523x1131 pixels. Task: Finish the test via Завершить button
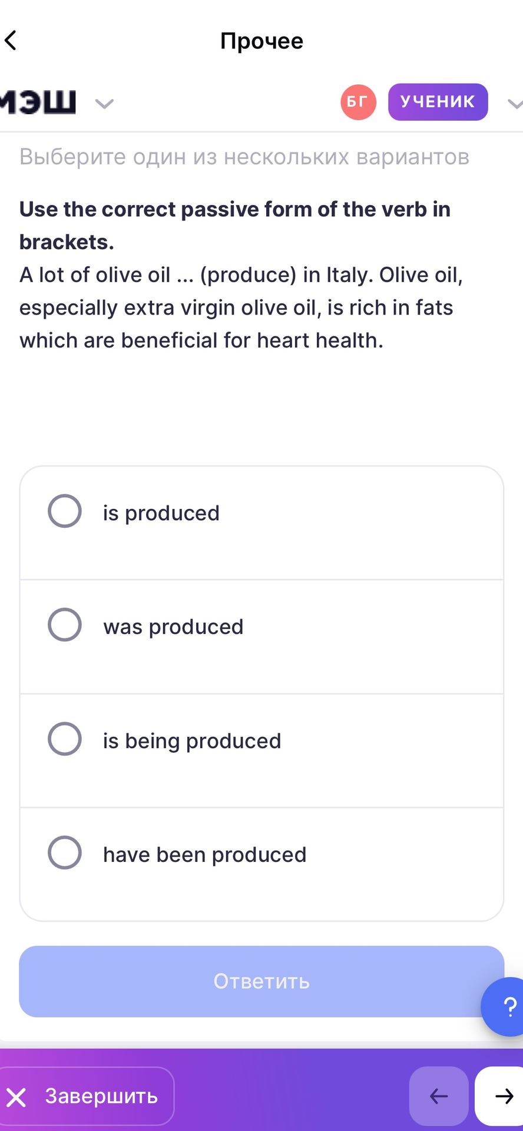click(x=87, y=1096)
